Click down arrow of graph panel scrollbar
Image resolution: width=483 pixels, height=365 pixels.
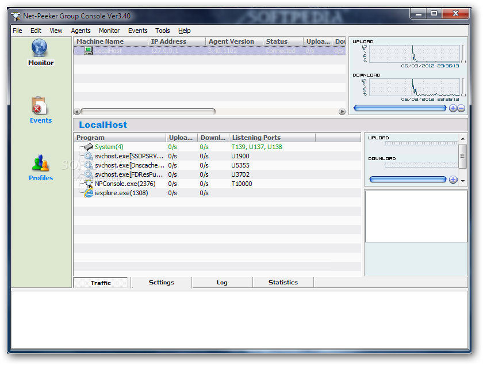click(x=463, y=181)
